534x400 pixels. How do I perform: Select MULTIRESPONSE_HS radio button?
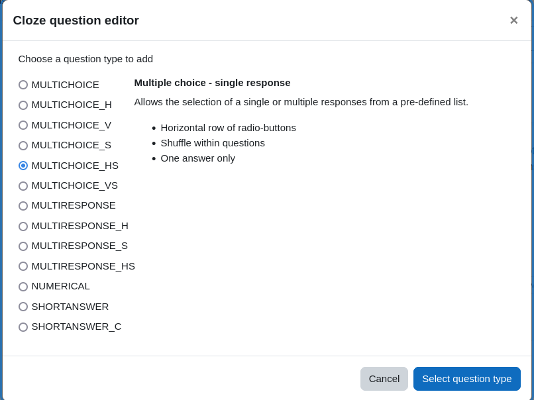coord(23,266)
